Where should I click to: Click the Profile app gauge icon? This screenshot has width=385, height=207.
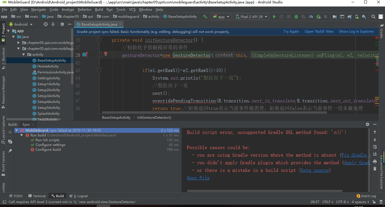coord(311,16)
